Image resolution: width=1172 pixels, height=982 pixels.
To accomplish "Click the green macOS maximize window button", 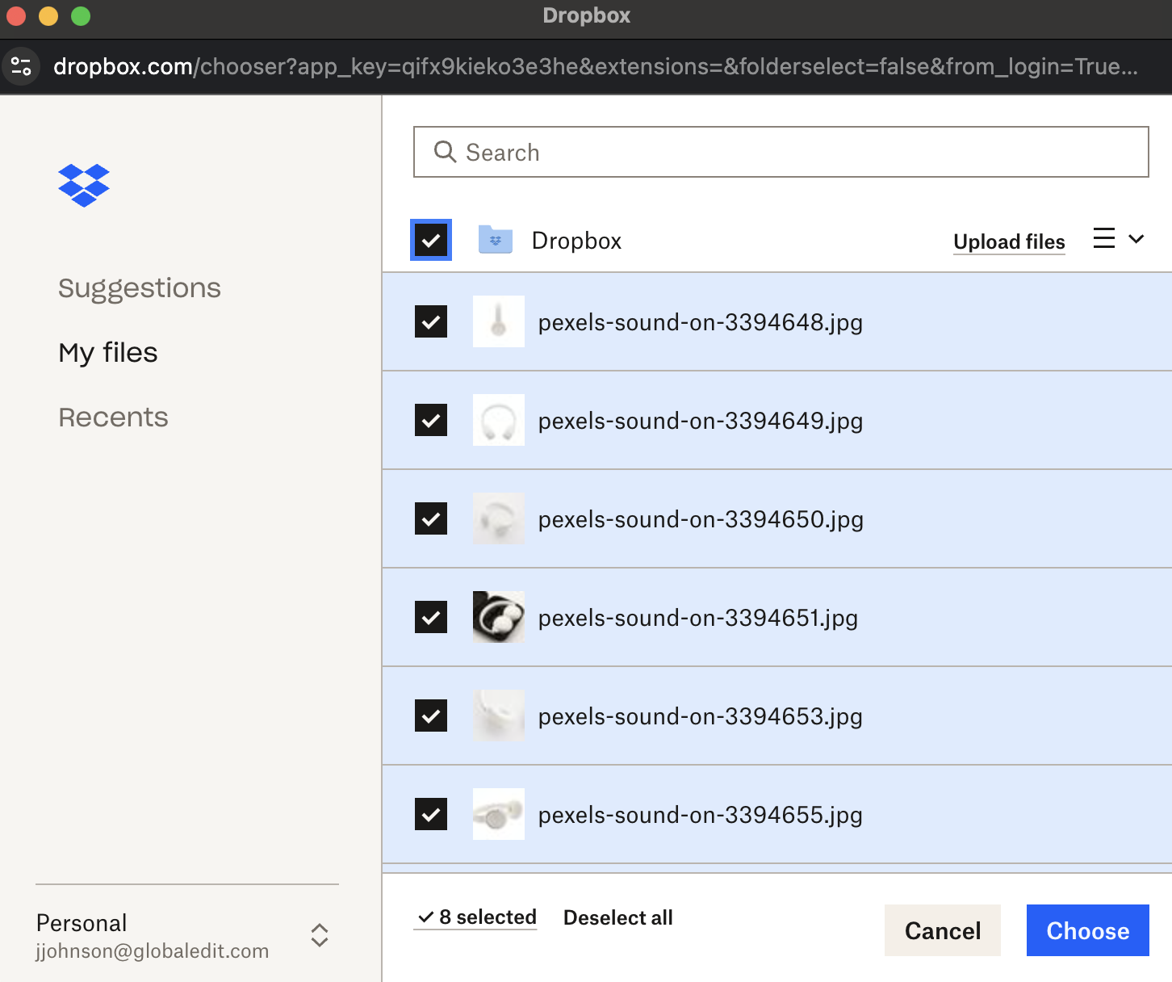I will tap(81, 16).
